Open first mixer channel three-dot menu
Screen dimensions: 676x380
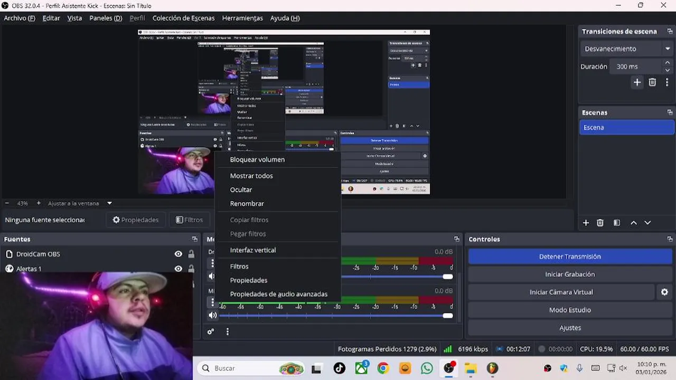point(212,263)
